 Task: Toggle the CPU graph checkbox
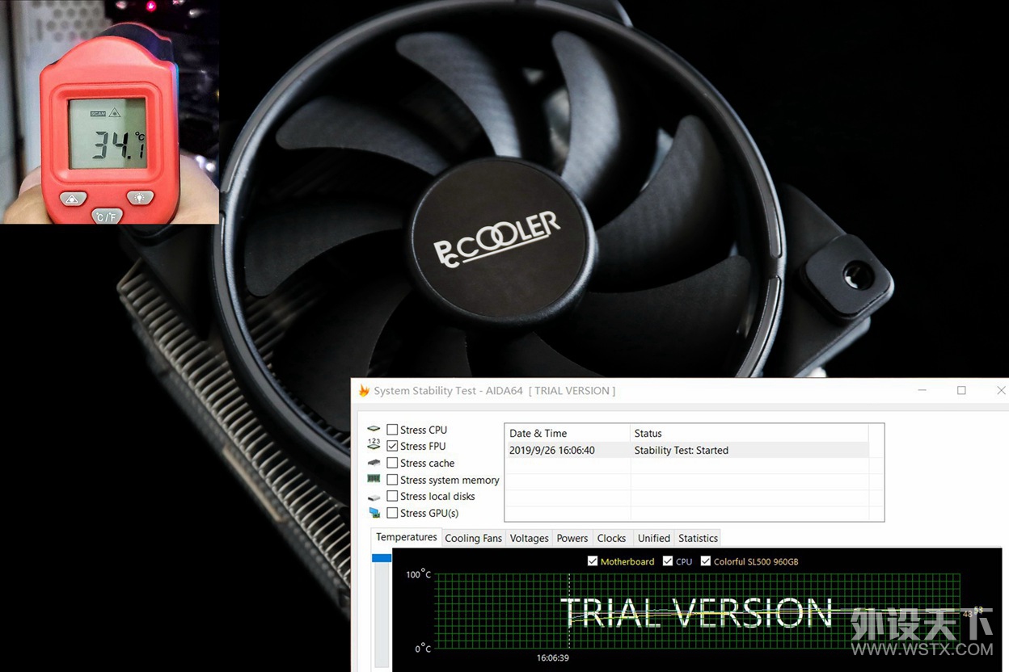pyautogui.click(x=668, y=561)
